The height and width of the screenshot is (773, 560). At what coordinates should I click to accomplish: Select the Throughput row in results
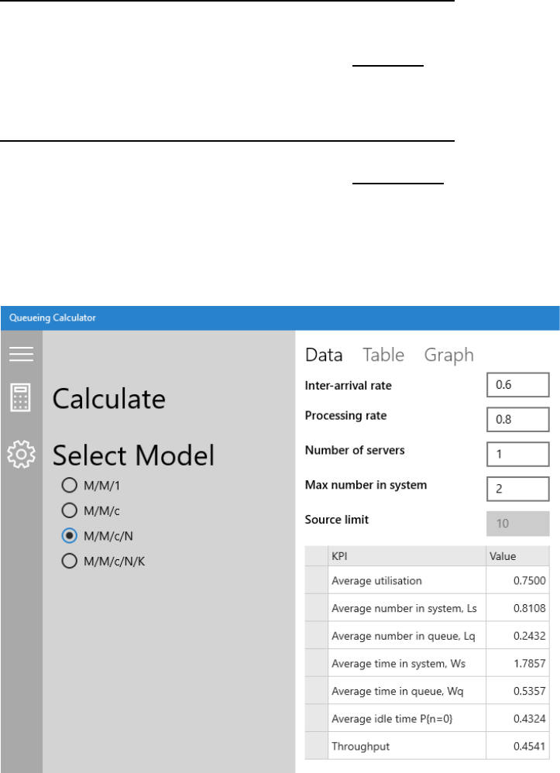407,747
